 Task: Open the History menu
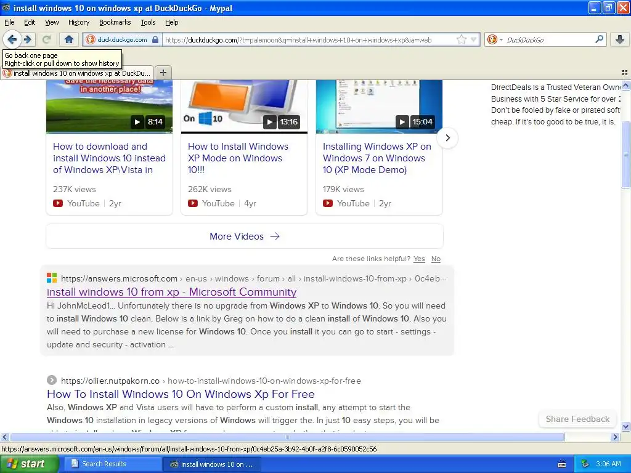[x=79, y=22]
